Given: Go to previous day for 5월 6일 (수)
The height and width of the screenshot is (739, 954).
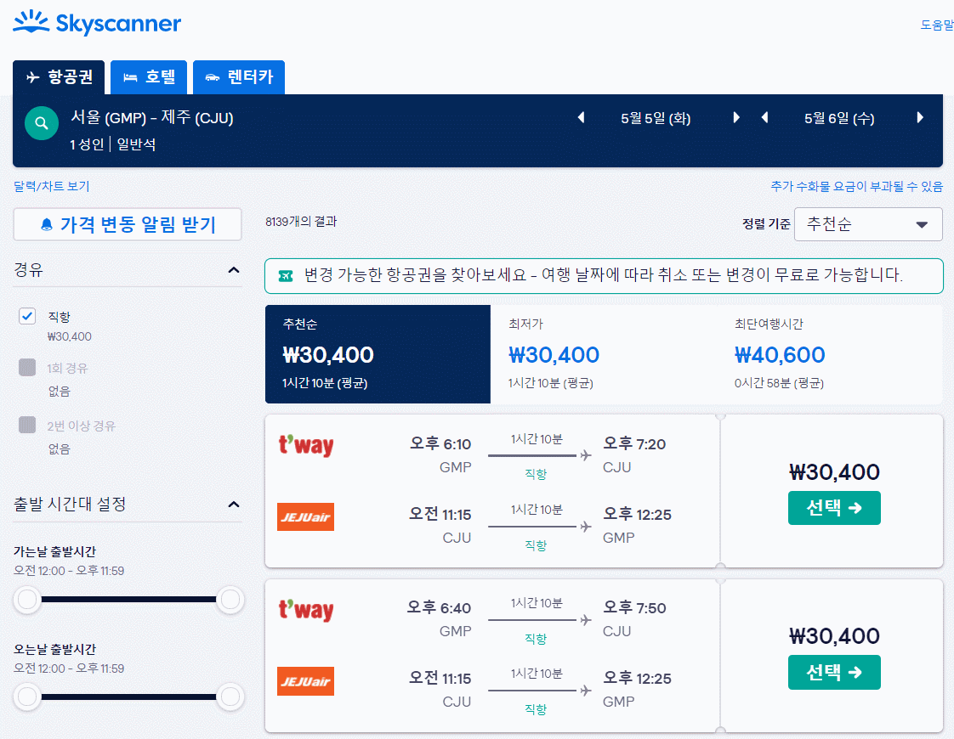Looking at the screenshot, I should click(764, 117).
